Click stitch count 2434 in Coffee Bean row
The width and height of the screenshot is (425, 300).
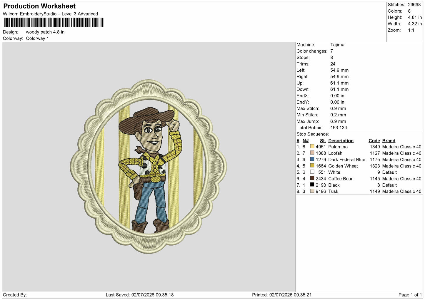[321, 179]
